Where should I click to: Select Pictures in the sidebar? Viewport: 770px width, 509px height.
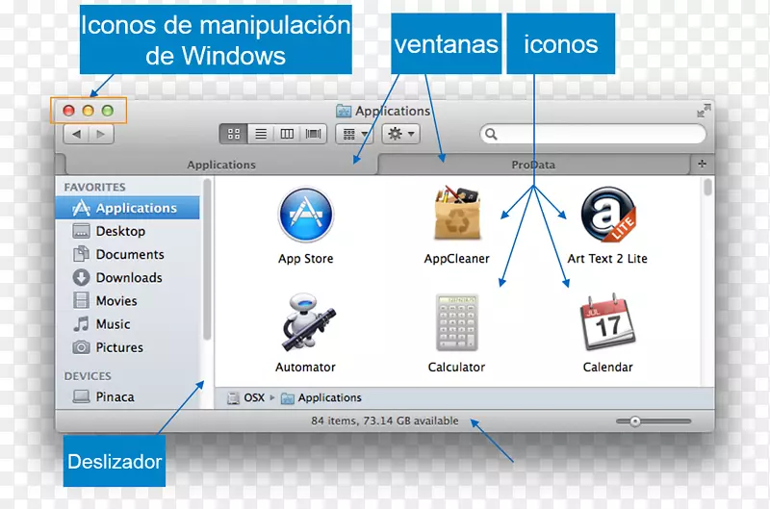click(128, 347)
